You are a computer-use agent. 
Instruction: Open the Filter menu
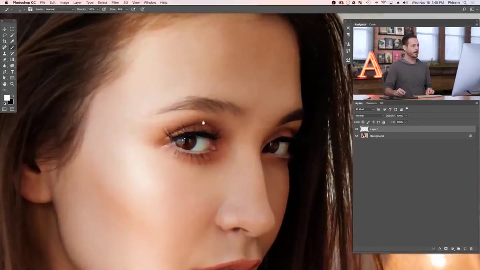pyautogui.click(x=115, y=3)
